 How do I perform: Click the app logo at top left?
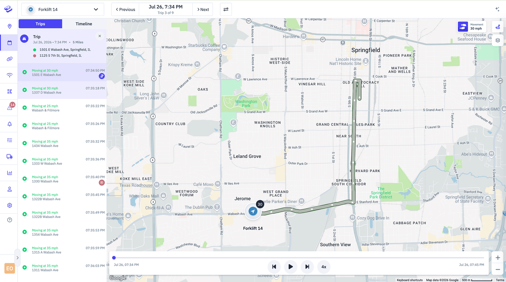[8, 9]
